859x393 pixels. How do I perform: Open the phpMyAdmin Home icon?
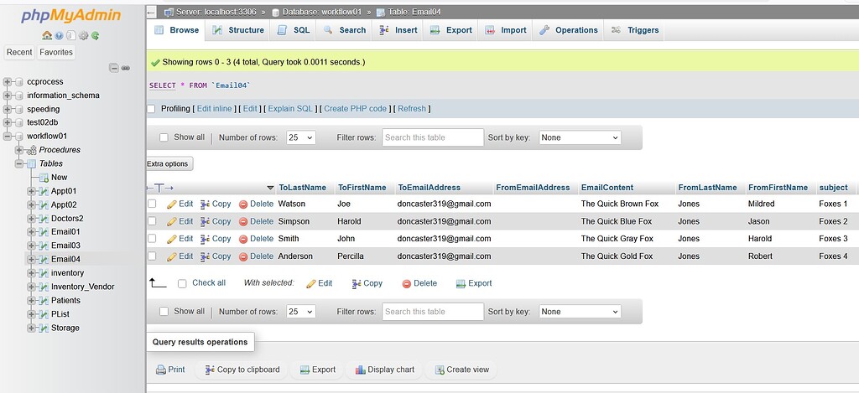(x=47, y=35)
